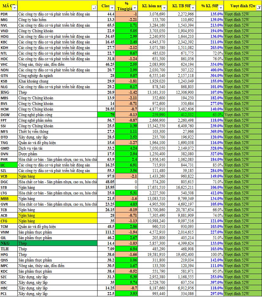This screenshot has width=262, height=297.
Task: Select the HPG ticker cell
Action: point(9,254)
